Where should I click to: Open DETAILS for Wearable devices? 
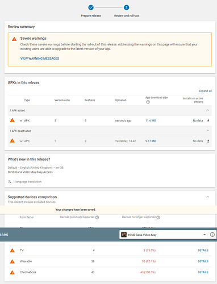[203, 261]
